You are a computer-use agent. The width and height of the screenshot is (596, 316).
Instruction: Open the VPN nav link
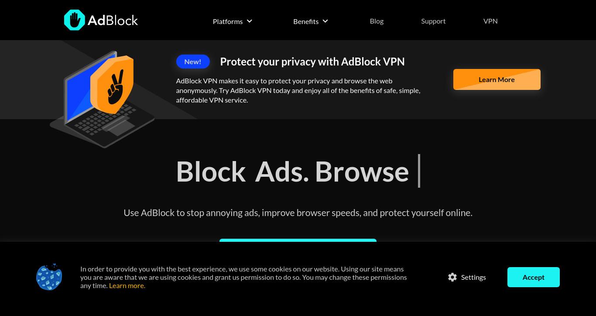[x=490, y=21]
